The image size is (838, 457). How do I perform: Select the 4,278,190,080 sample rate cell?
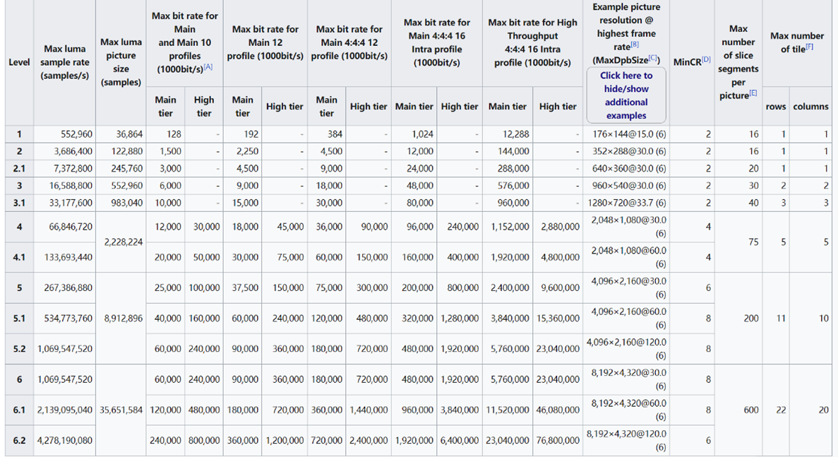[x=66, y=440]
